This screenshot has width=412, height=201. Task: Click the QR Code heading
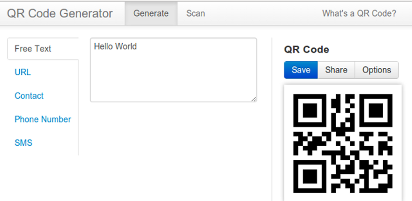coord(307,49)
